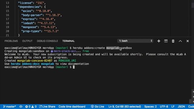Switch to the OUTPUT tab

click(x=27, y=41)
